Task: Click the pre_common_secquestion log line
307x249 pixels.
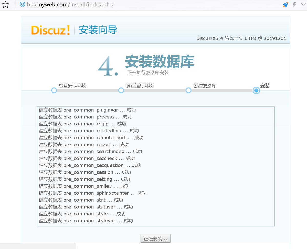Action: coord(90,165)
